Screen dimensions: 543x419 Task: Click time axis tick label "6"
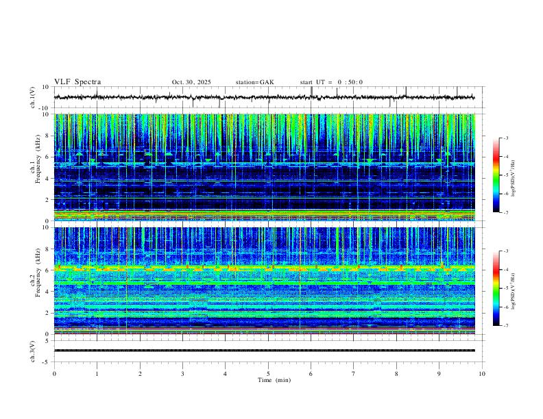(x=311, y=374)
